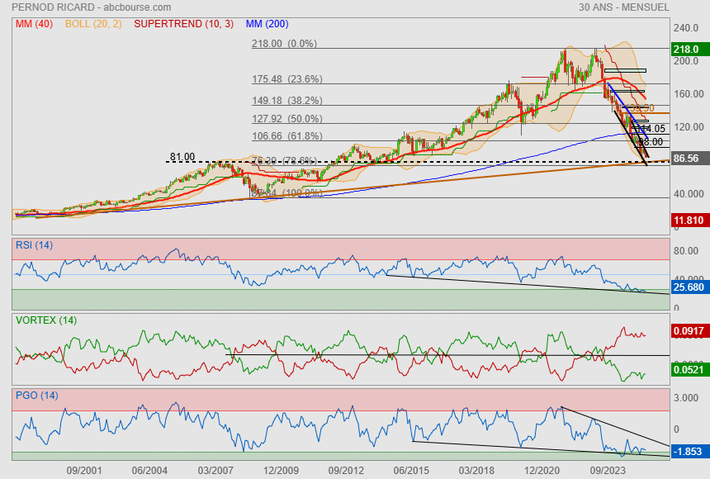Click the 160.00 price axis value
Screen dimensions: 710x479
point(689,94)
